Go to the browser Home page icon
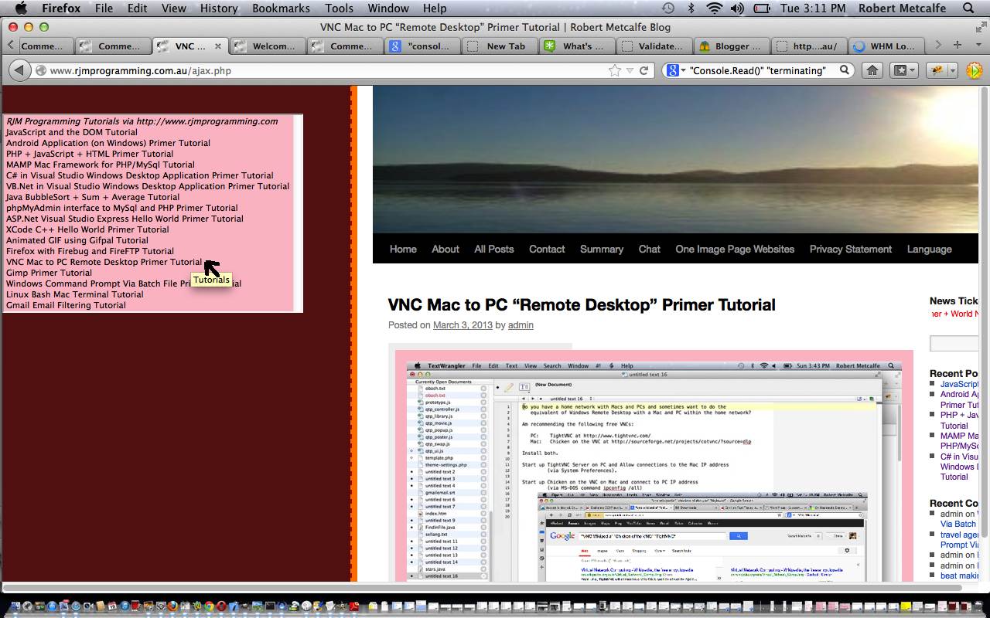The image size is (990, 618). point(872,70)
